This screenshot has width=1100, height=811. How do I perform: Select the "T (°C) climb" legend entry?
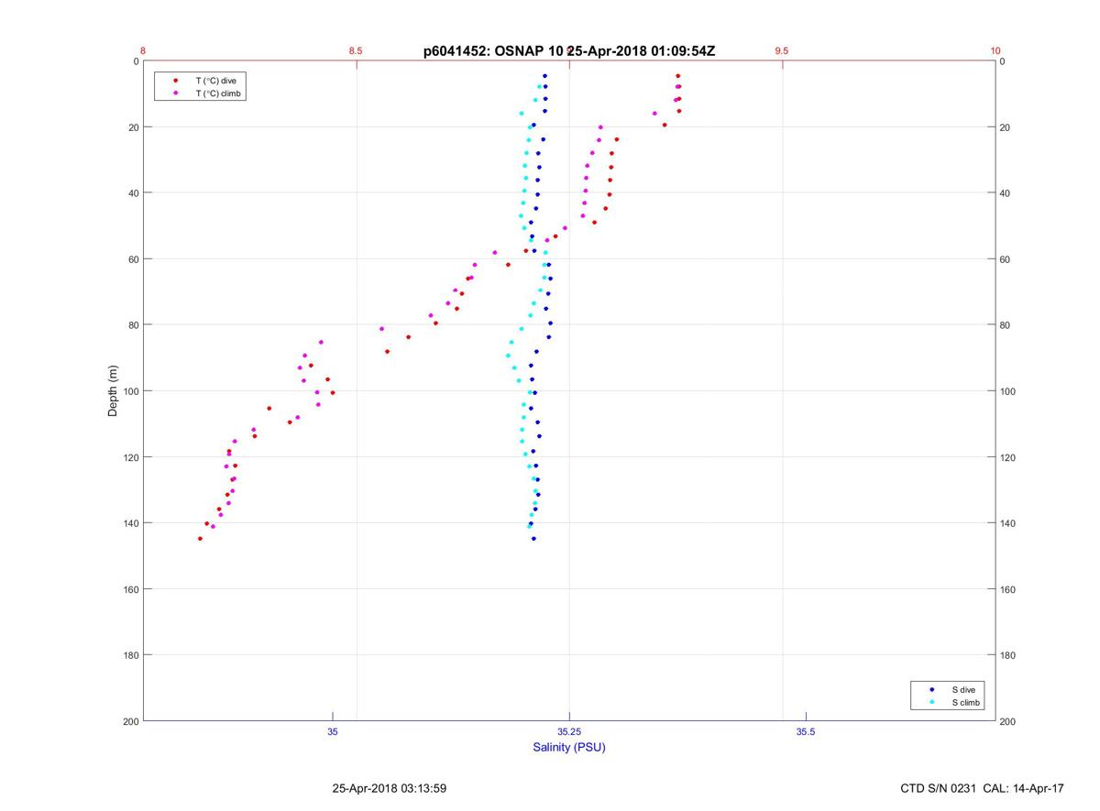tap(219, 93)
